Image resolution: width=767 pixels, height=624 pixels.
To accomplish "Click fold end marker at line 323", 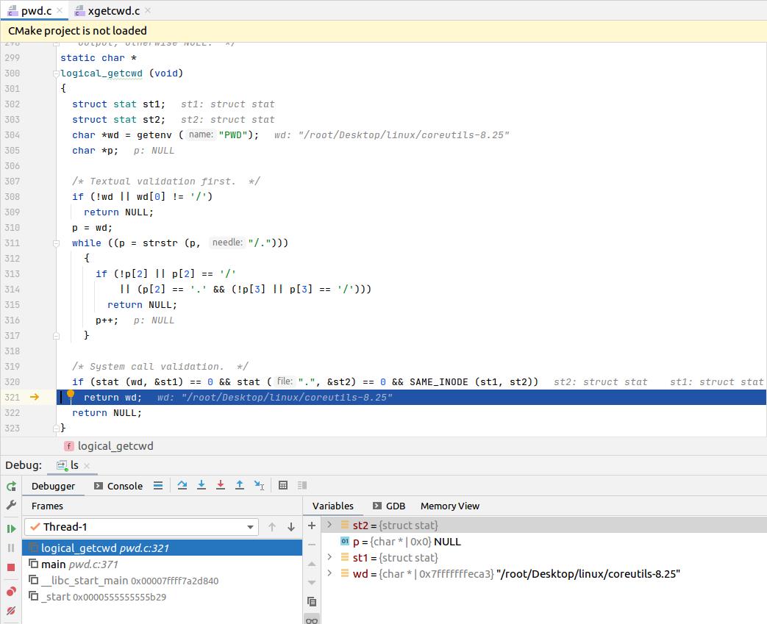I will pos(56,428).
